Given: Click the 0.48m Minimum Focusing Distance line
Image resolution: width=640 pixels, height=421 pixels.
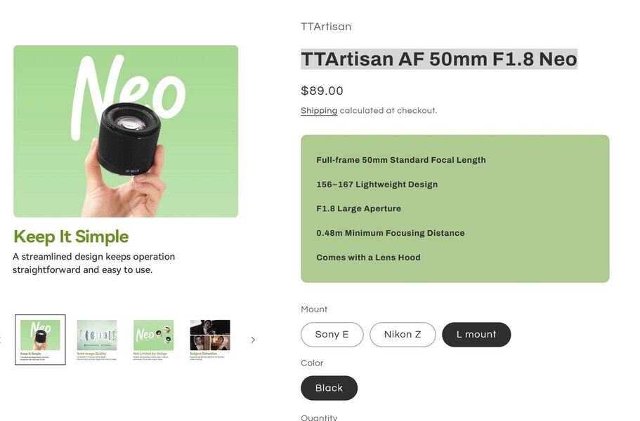Looking at the screenshot, I should pos(390,233).
